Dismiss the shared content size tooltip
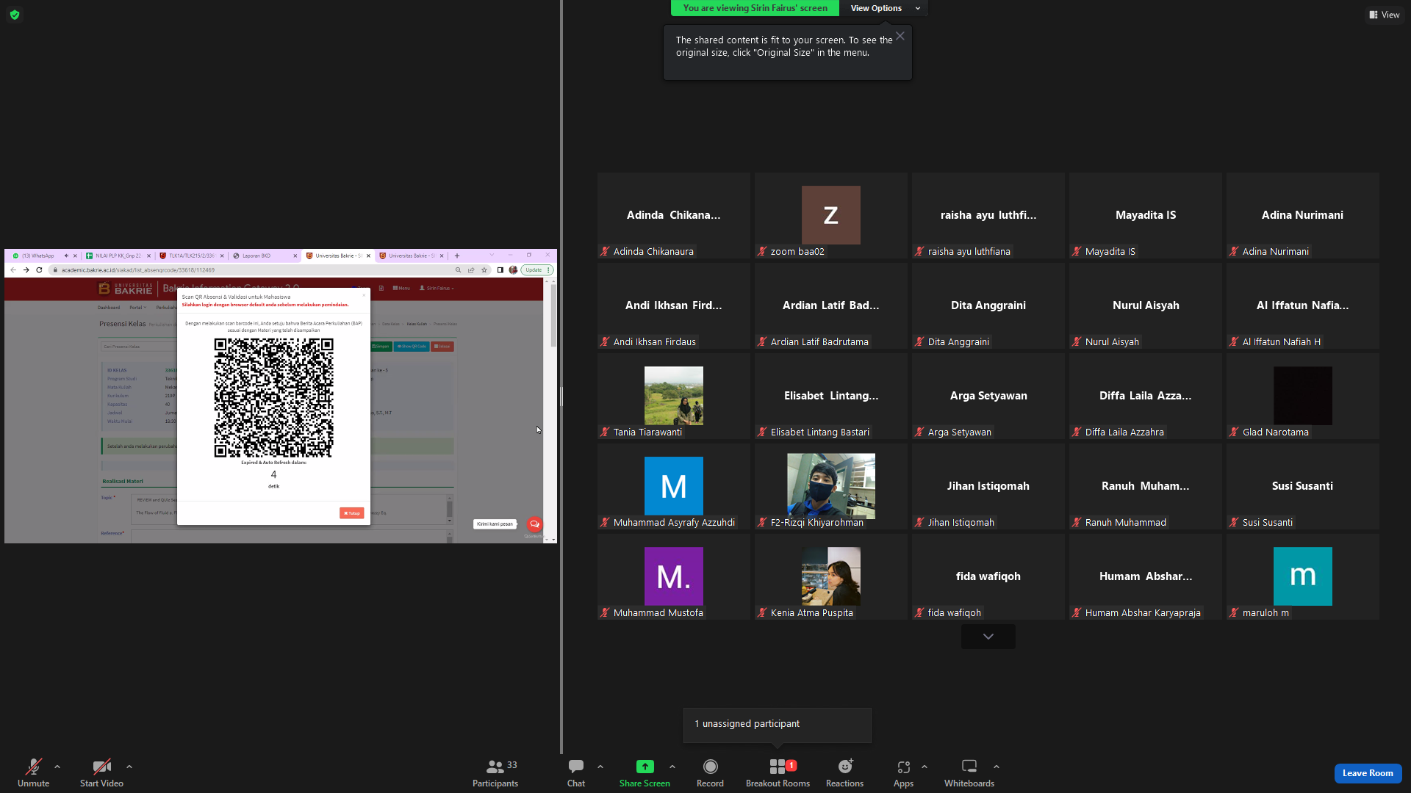The width and height of the screenshot is (1411, 793). [x=900, y=36]
